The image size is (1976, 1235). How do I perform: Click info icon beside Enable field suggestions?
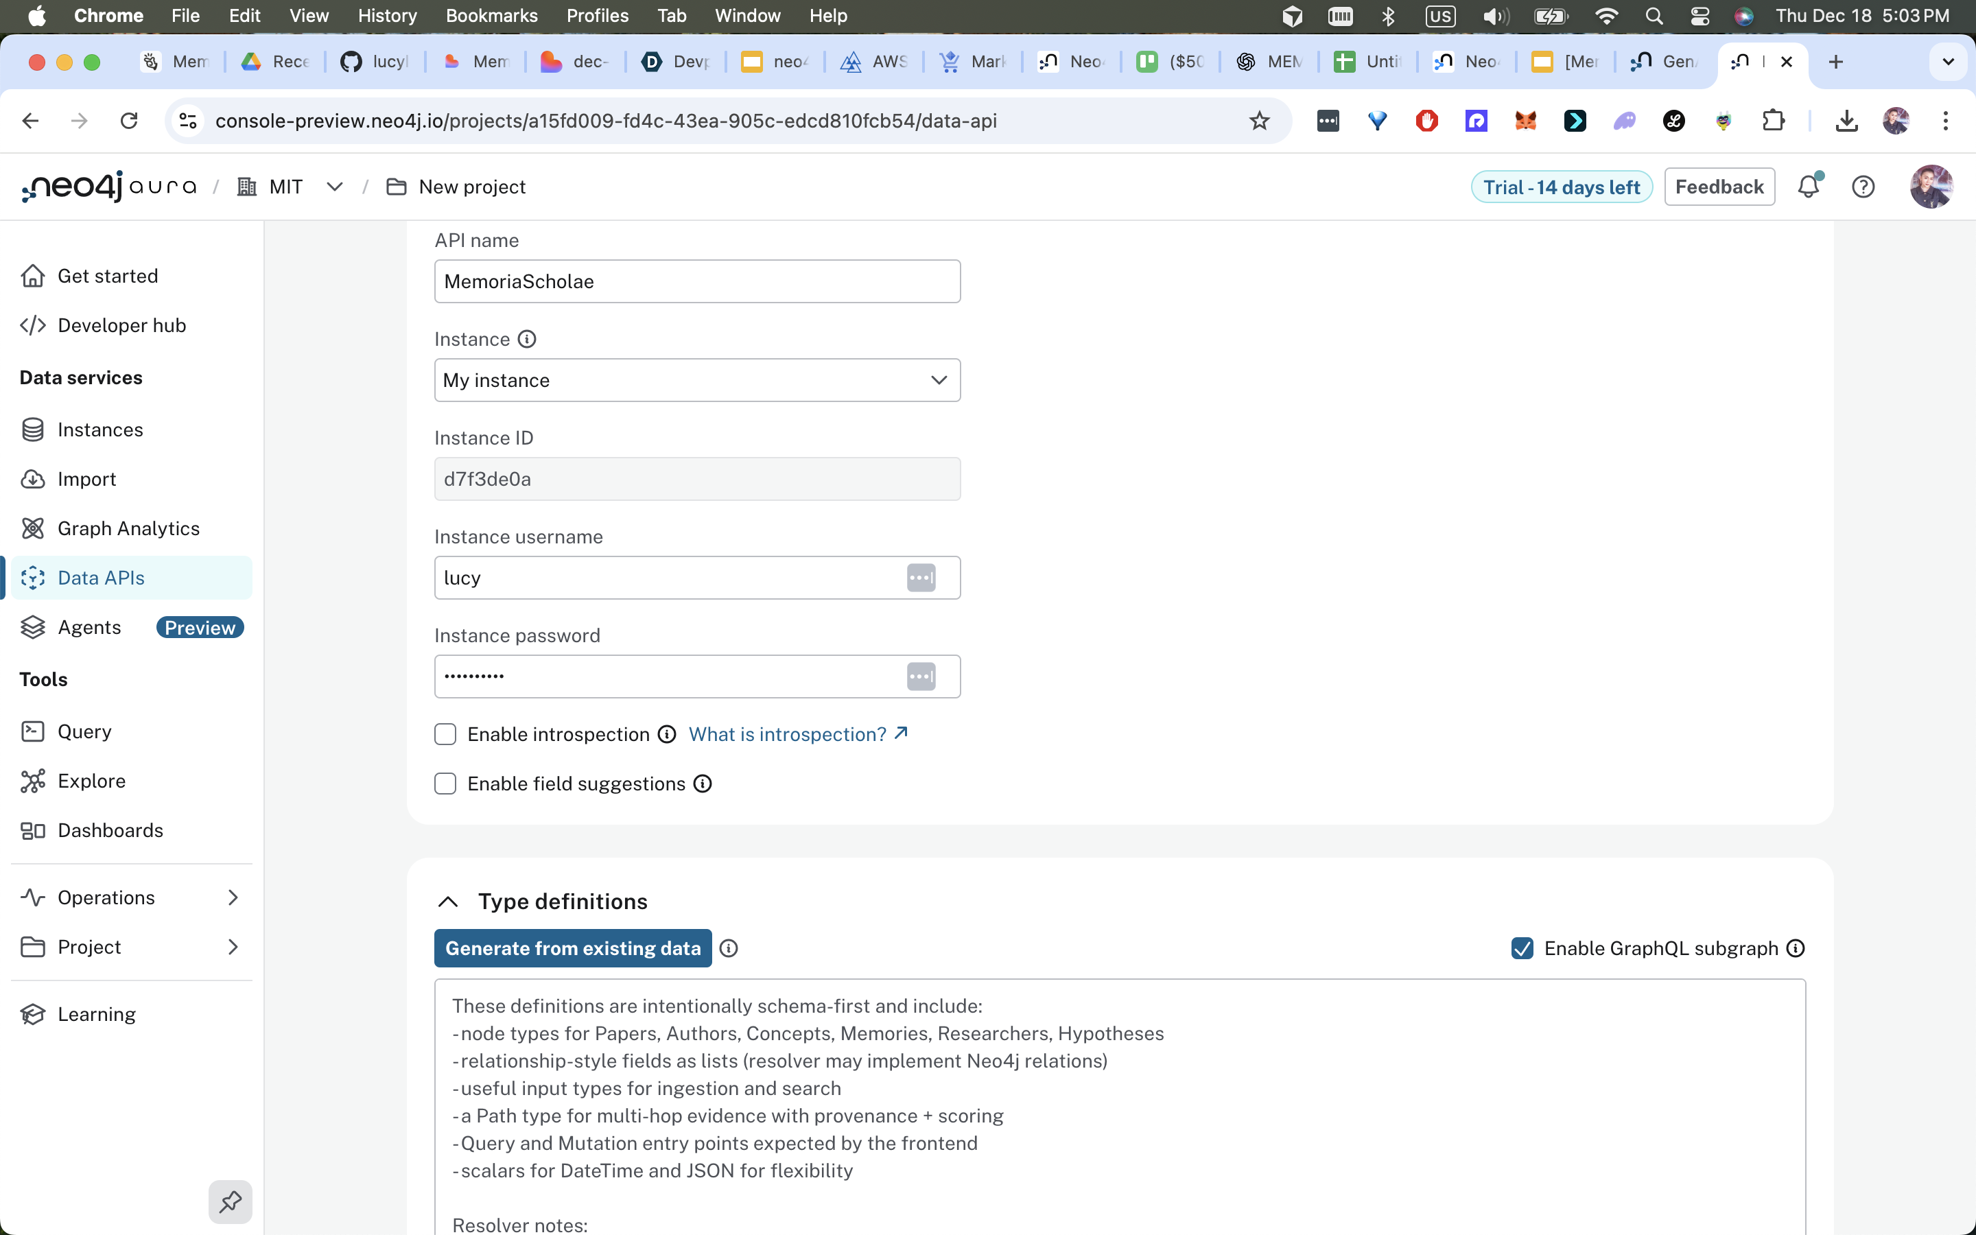pyautogui.click(x=702, y=784)
